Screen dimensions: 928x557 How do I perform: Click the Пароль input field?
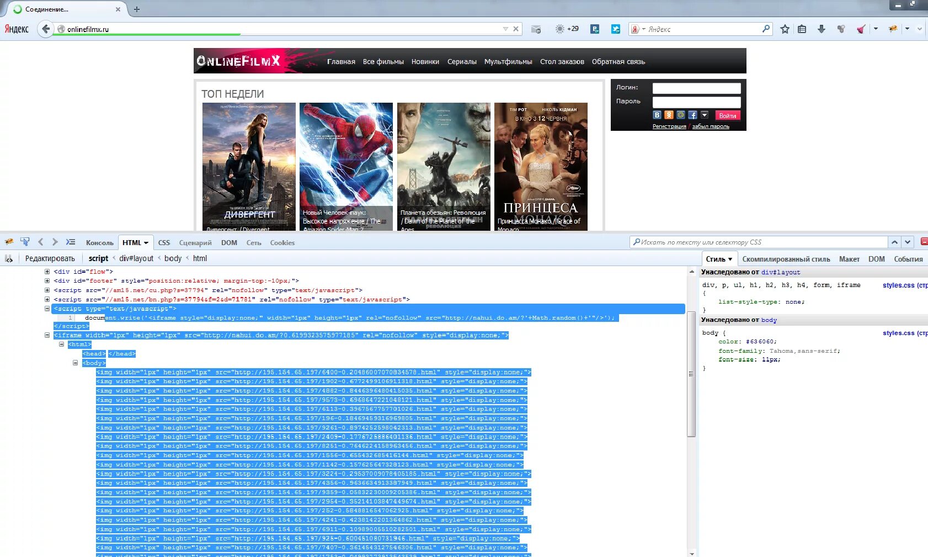697,102
